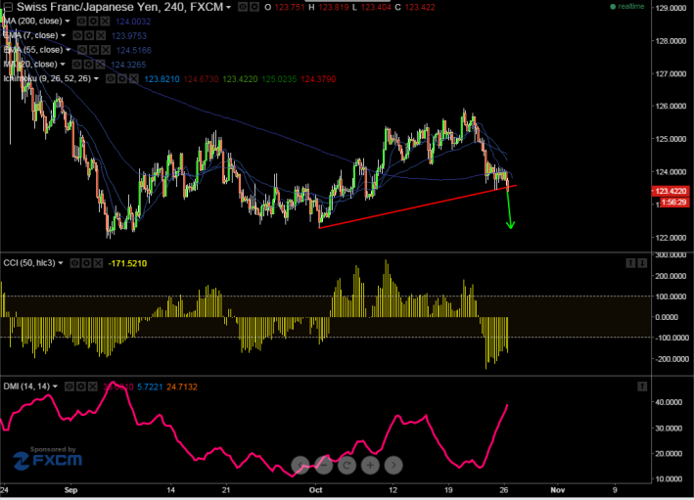Collapse legend using box icon beside symbol title
Image resolution: width=694 pixels, height=500 pixels.
point(8,7)
